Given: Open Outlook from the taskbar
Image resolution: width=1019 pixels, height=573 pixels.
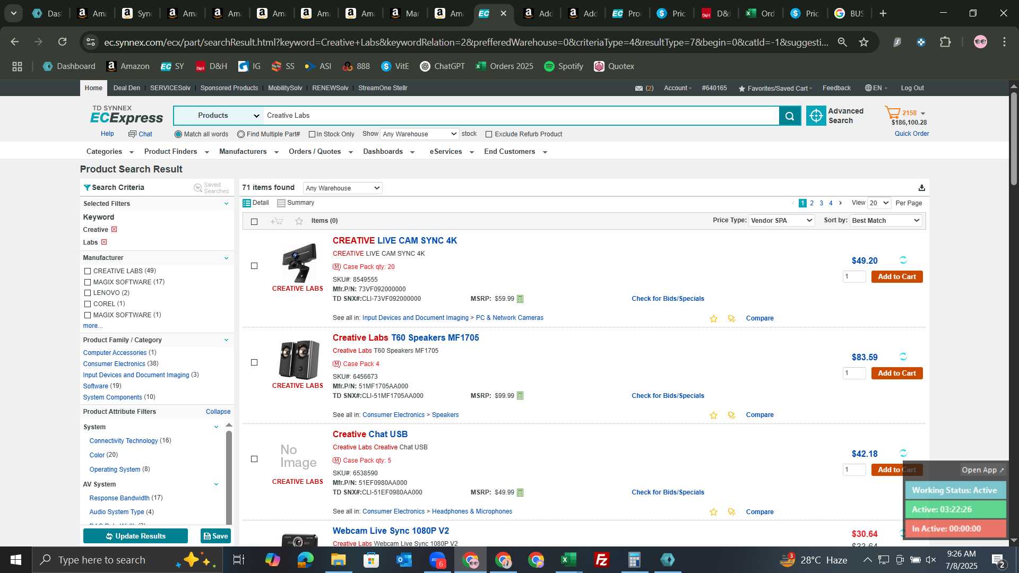Looking at the screenshot, I should pos(404,560).
